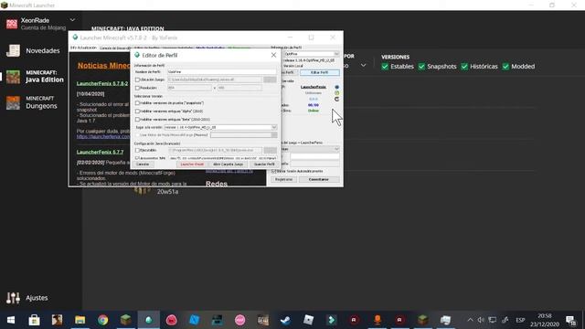Click the red Launcher Predet. button
Viewport: 585px width, 329px height.
pyautogui.click(x=192, y=164)
